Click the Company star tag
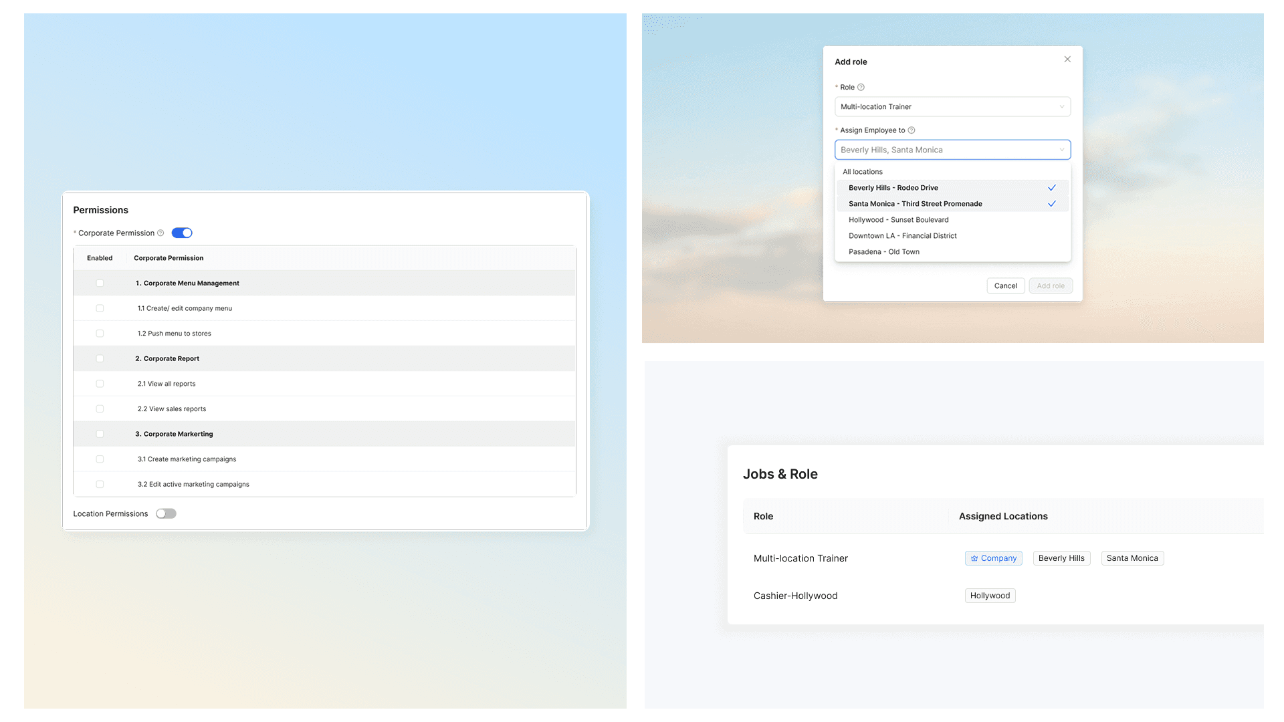 click(x=993, y=558)
